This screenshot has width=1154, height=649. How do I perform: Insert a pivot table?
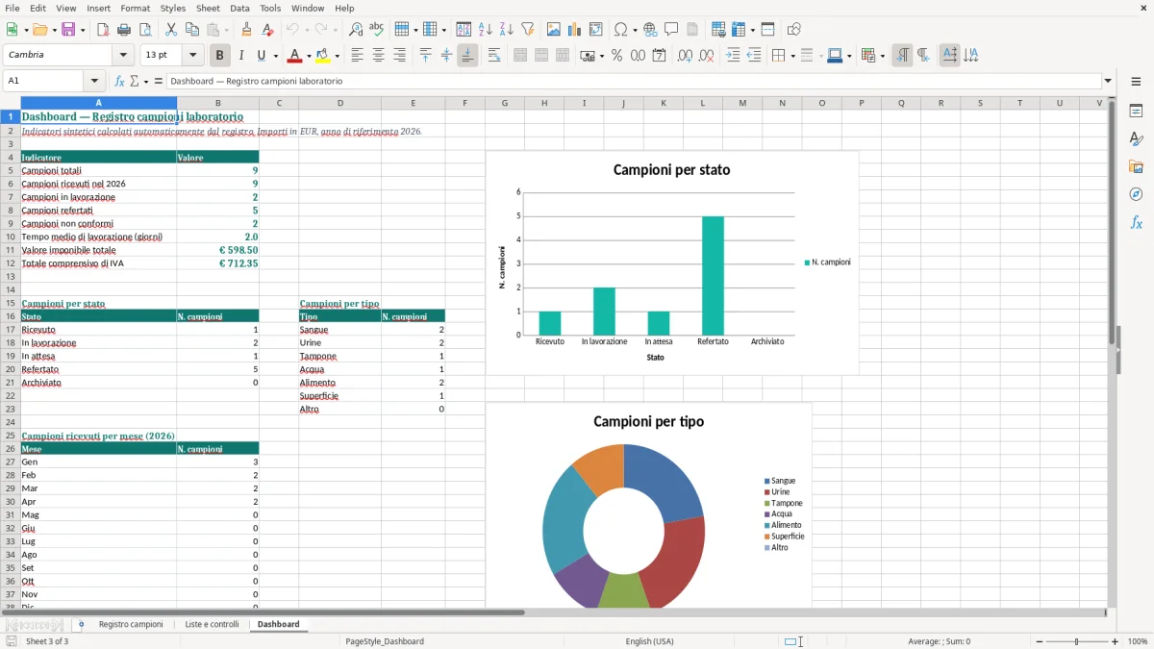[596, 30]
